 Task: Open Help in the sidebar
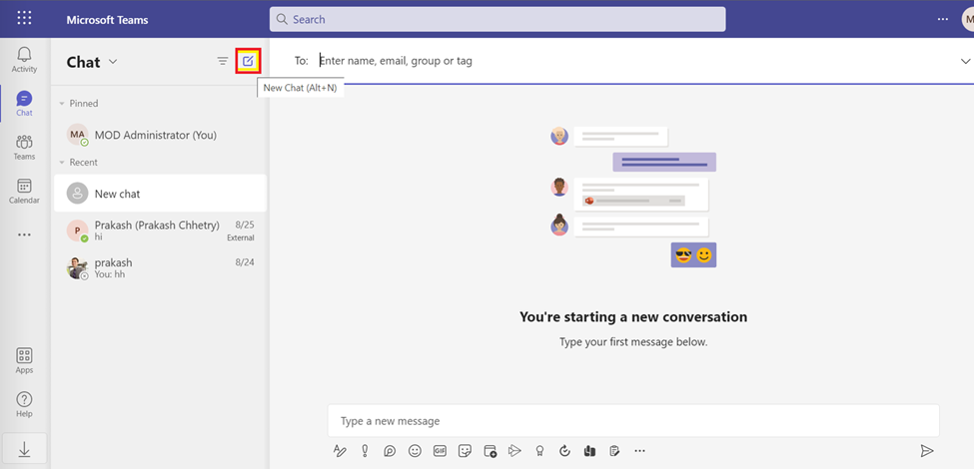[x=24, y=404]
